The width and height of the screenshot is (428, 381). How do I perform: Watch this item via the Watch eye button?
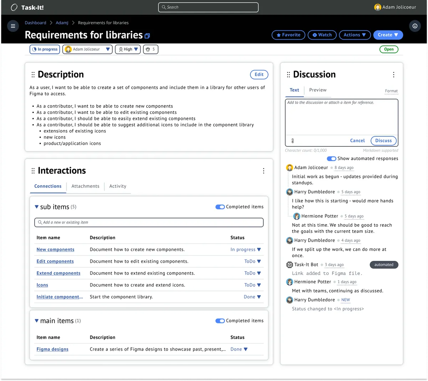click(322, 35)
